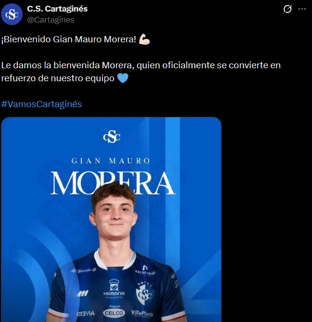The width and height of the screenshot is (312, 322).
Task: Open the Grok slashed-circle icon
Action: click(x=287, y=9)
